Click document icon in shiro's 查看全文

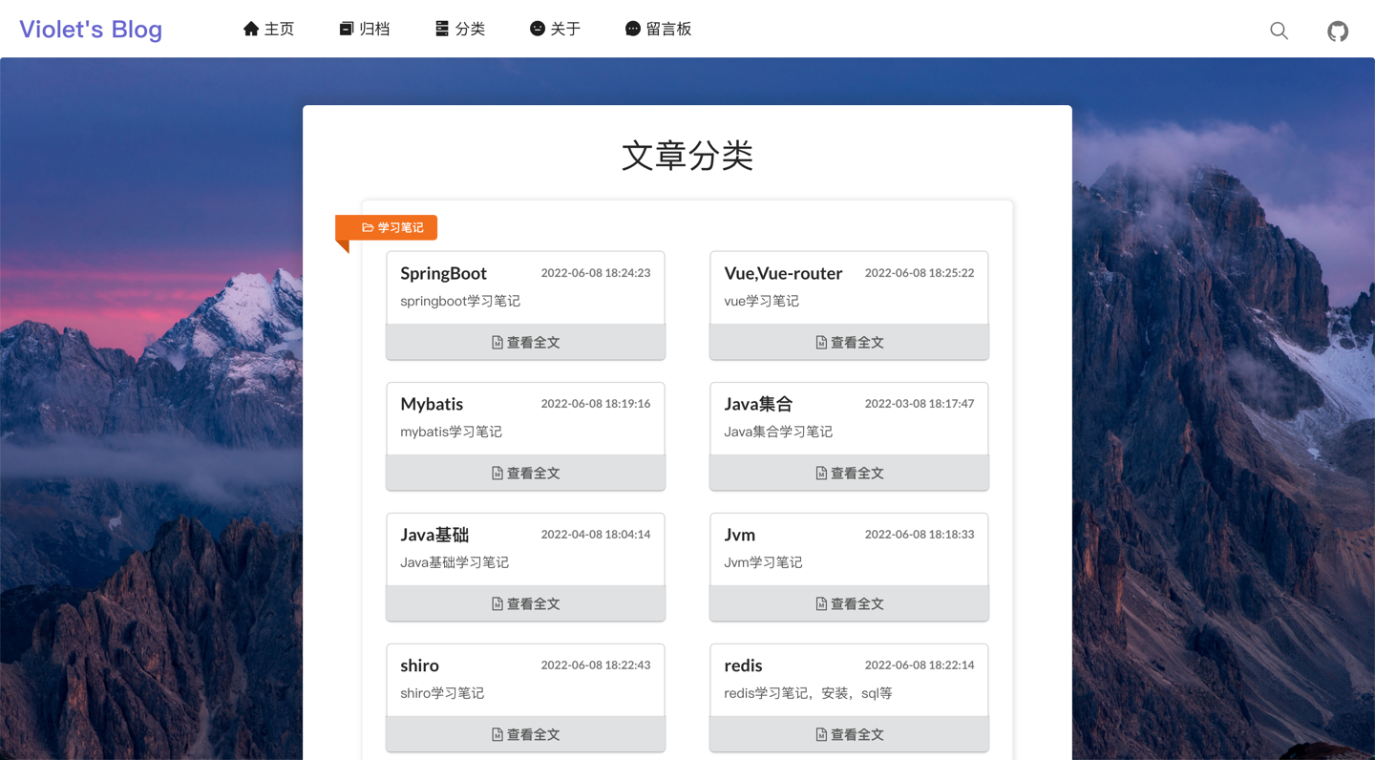(x=497, y=734)
